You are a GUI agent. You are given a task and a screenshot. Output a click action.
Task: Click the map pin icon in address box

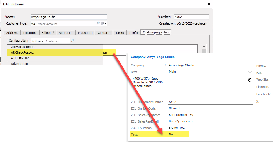click(250, 80)
